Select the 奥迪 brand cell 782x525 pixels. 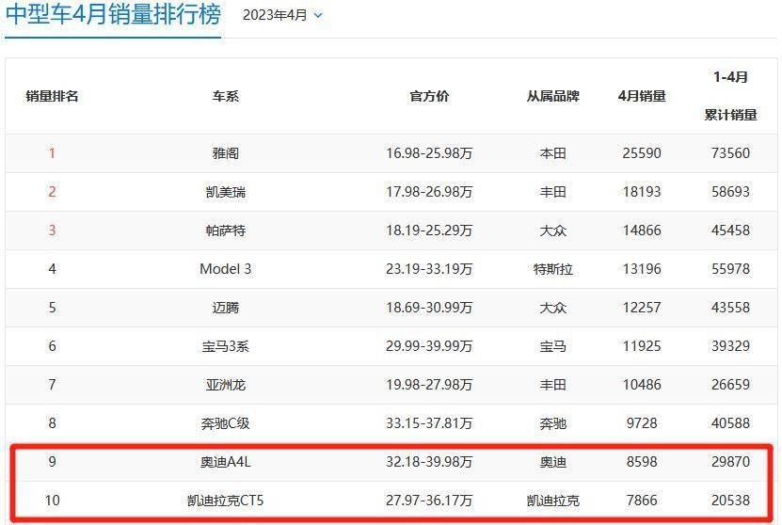[552, 462]
